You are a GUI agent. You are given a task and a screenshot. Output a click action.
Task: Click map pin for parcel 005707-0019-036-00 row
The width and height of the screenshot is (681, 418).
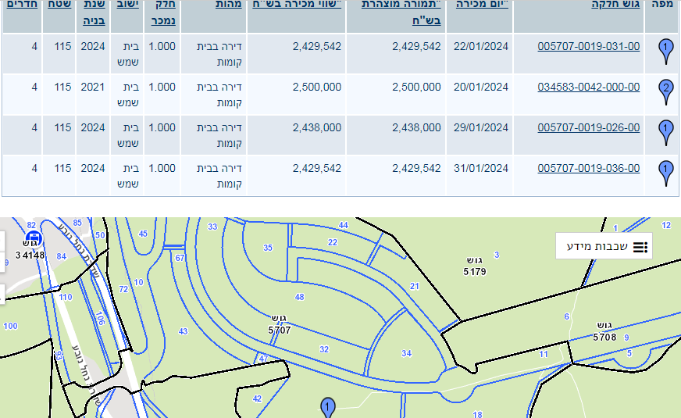[x=666, y=173]
